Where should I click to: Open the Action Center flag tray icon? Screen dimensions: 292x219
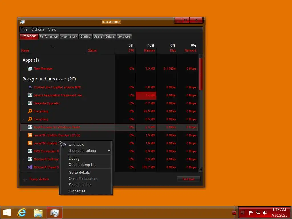coord(251,212)
